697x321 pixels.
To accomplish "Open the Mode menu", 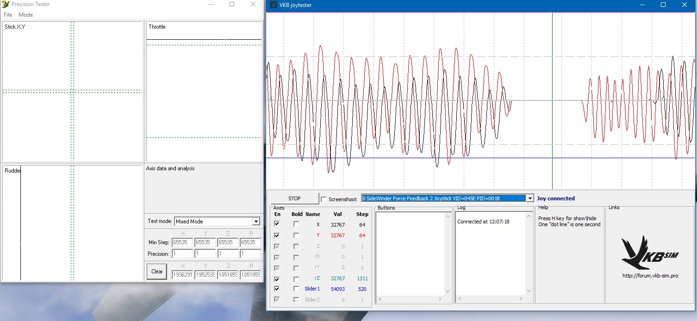I will [x=25, y=15].
